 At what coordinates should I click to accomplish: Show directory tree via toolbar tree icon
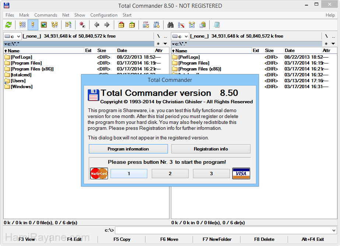point(55,25)
